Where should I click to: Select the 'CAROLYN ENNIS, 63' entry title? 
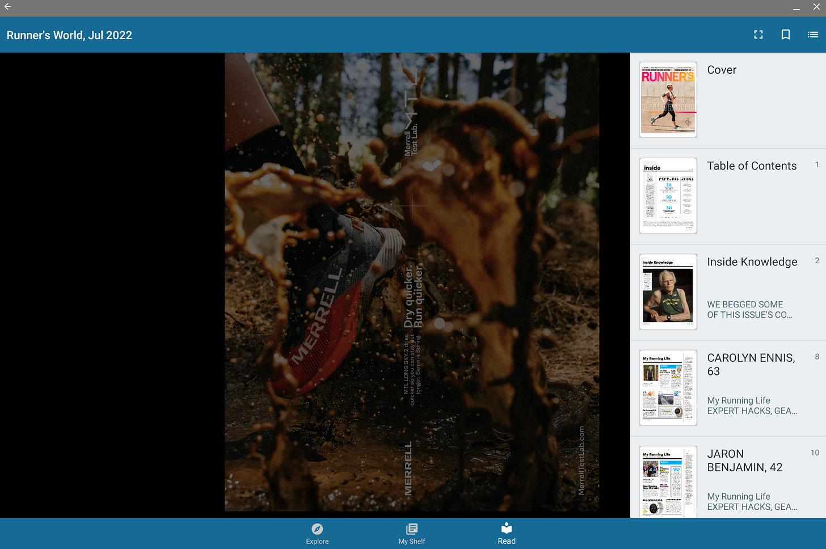tap(751, 365)
